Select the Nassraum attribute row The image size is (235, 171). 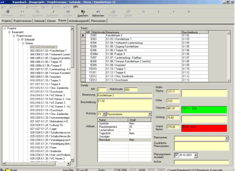pyautogui.click(x=124, y=140)
